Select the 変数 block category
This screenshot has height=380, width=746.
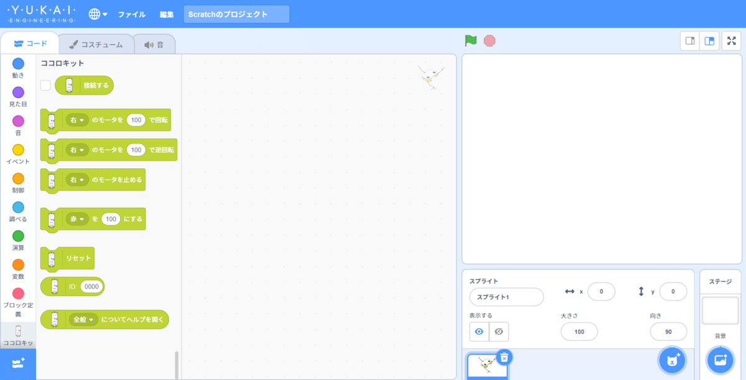(18, 270)
